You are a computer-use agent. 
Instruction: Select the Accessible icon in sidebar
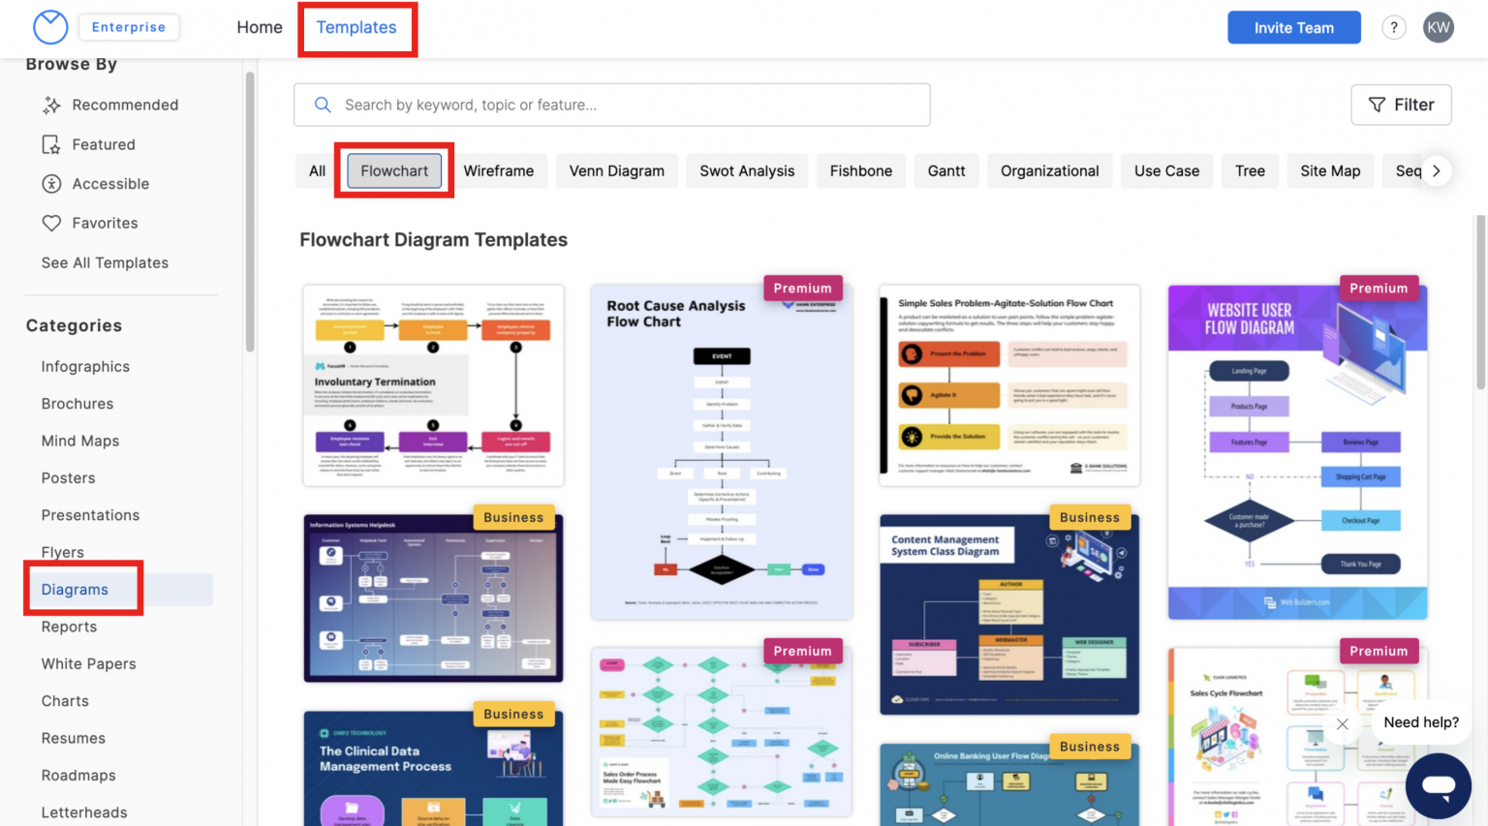[52, 183]
